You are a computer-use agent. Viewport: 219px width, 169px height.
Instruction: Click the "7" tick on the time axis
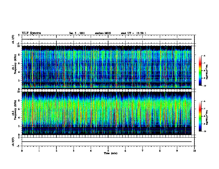coord(143,151)
